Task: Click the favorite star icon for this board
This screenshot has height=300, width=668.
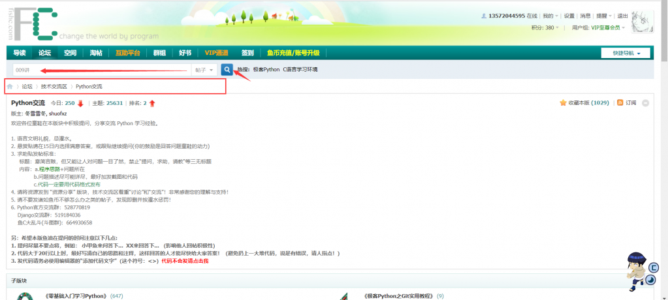Action: pyautogui.click(x=563, y=103)
